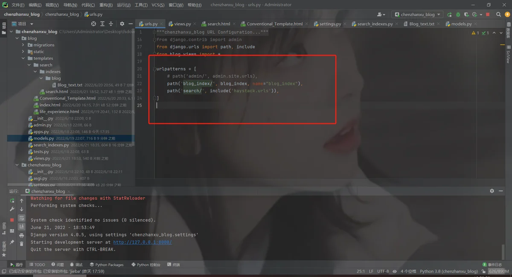The width and height of the screenshot is (512, 277).
Task: Rerun the server from the main toolbar
Action: pos(449,15)
